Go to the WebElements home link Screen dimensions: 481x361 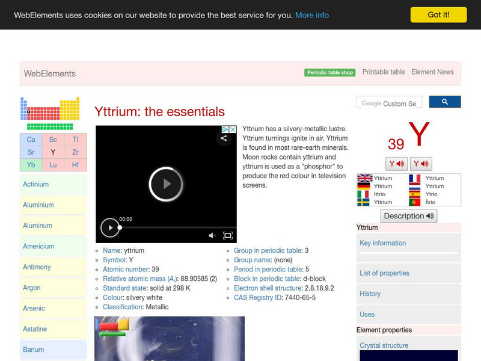[50, 73]
